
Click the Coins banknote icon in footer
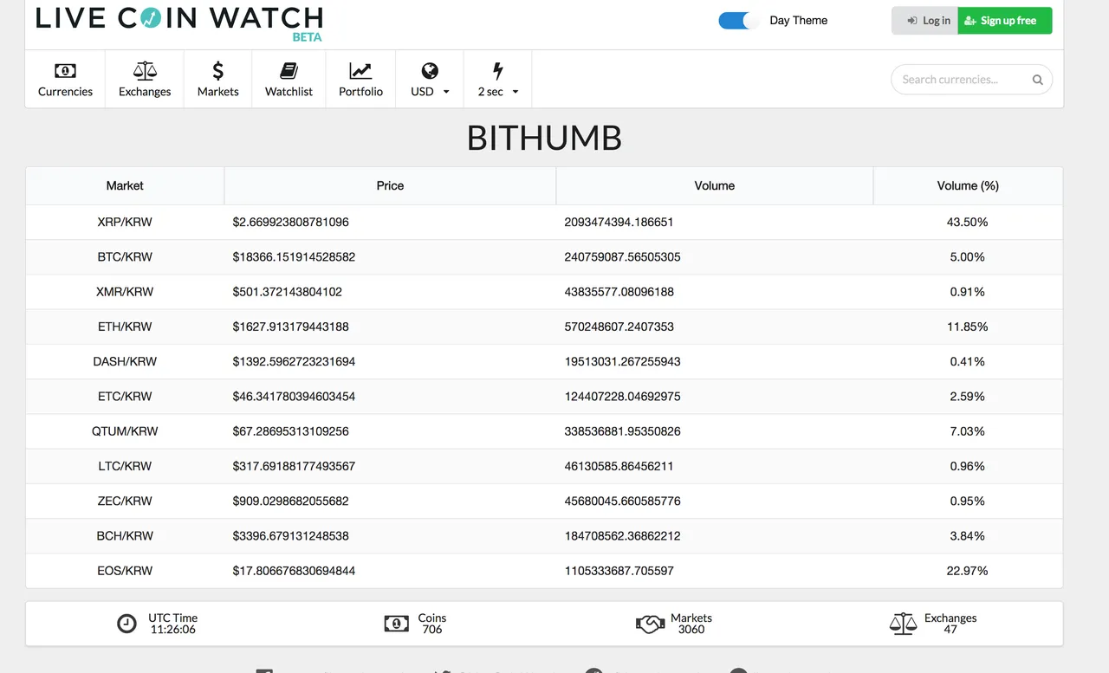pos(396,624)
